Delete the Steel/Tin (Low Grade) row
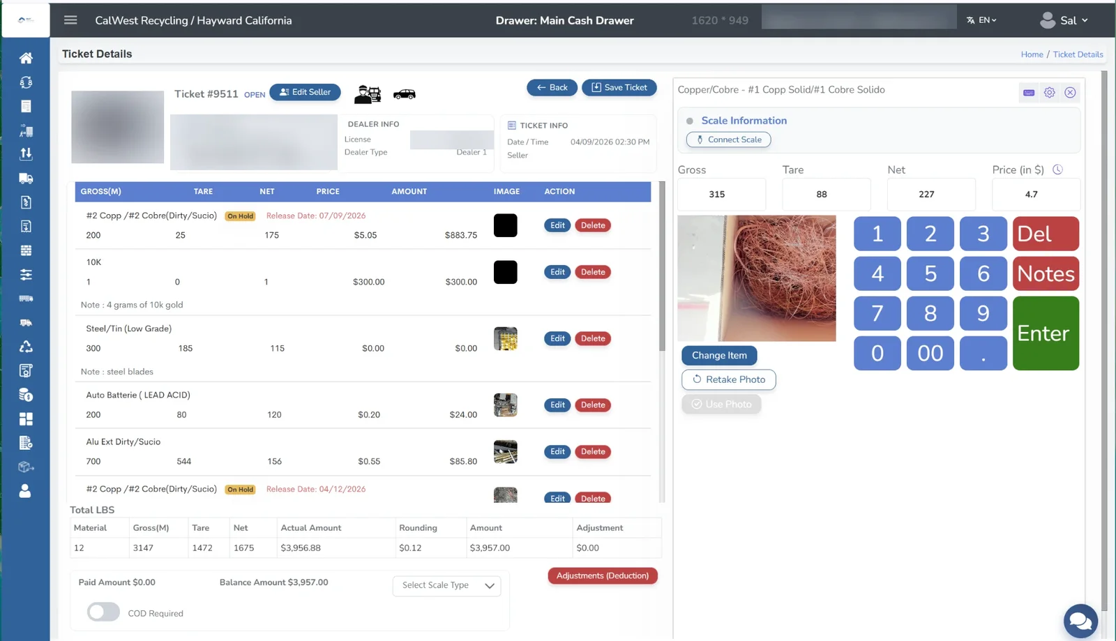This screenshot has height=641, width=1116. tap(593, 338)
